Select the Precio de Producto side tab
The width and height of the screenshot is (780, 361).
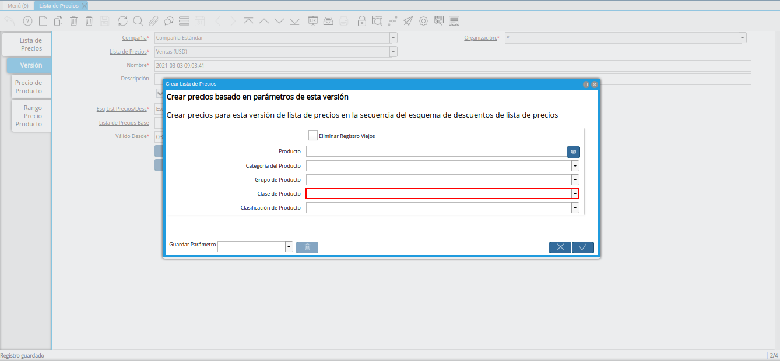[x=29, y=87]
